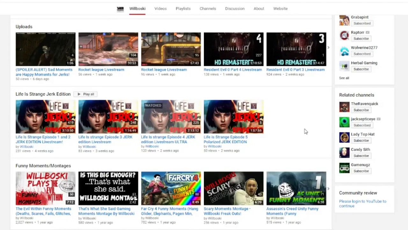This screenshot has width=408, height=230.
Task: Open Far Cry 4 Funny Moments thumbnail
Action: coord(171,188)
